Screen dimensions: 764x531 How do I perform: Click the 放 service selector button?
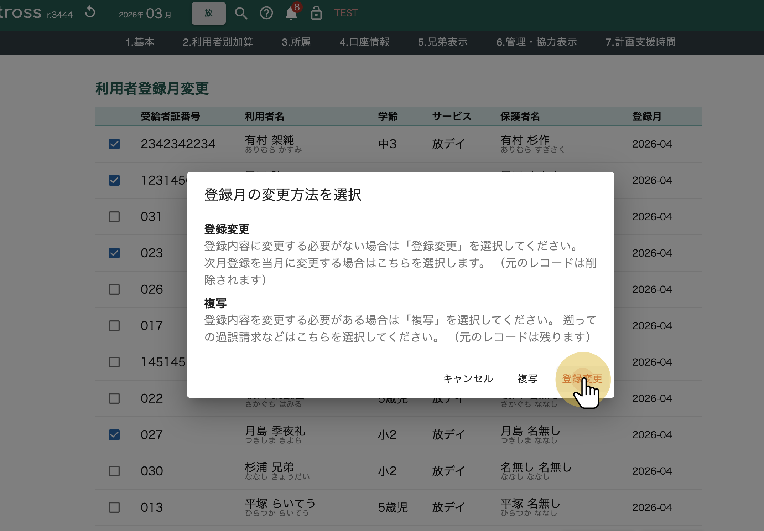(x=208, y=14)
